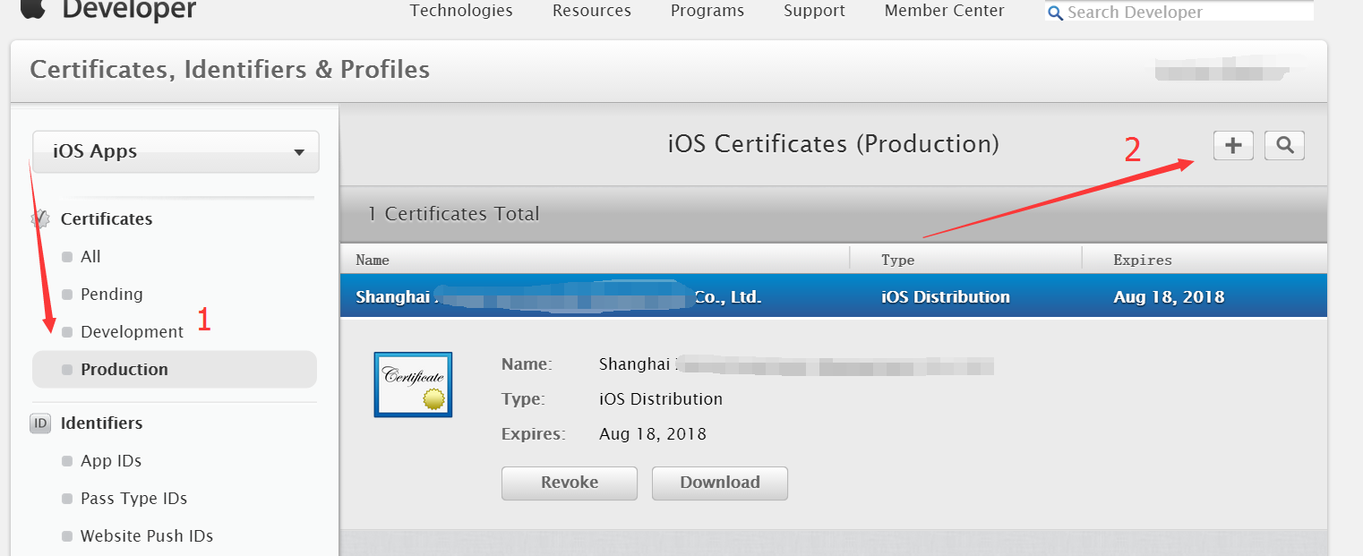
Task: Open the iOS Apps platform dropdown
Action: (x=176, y=151)
